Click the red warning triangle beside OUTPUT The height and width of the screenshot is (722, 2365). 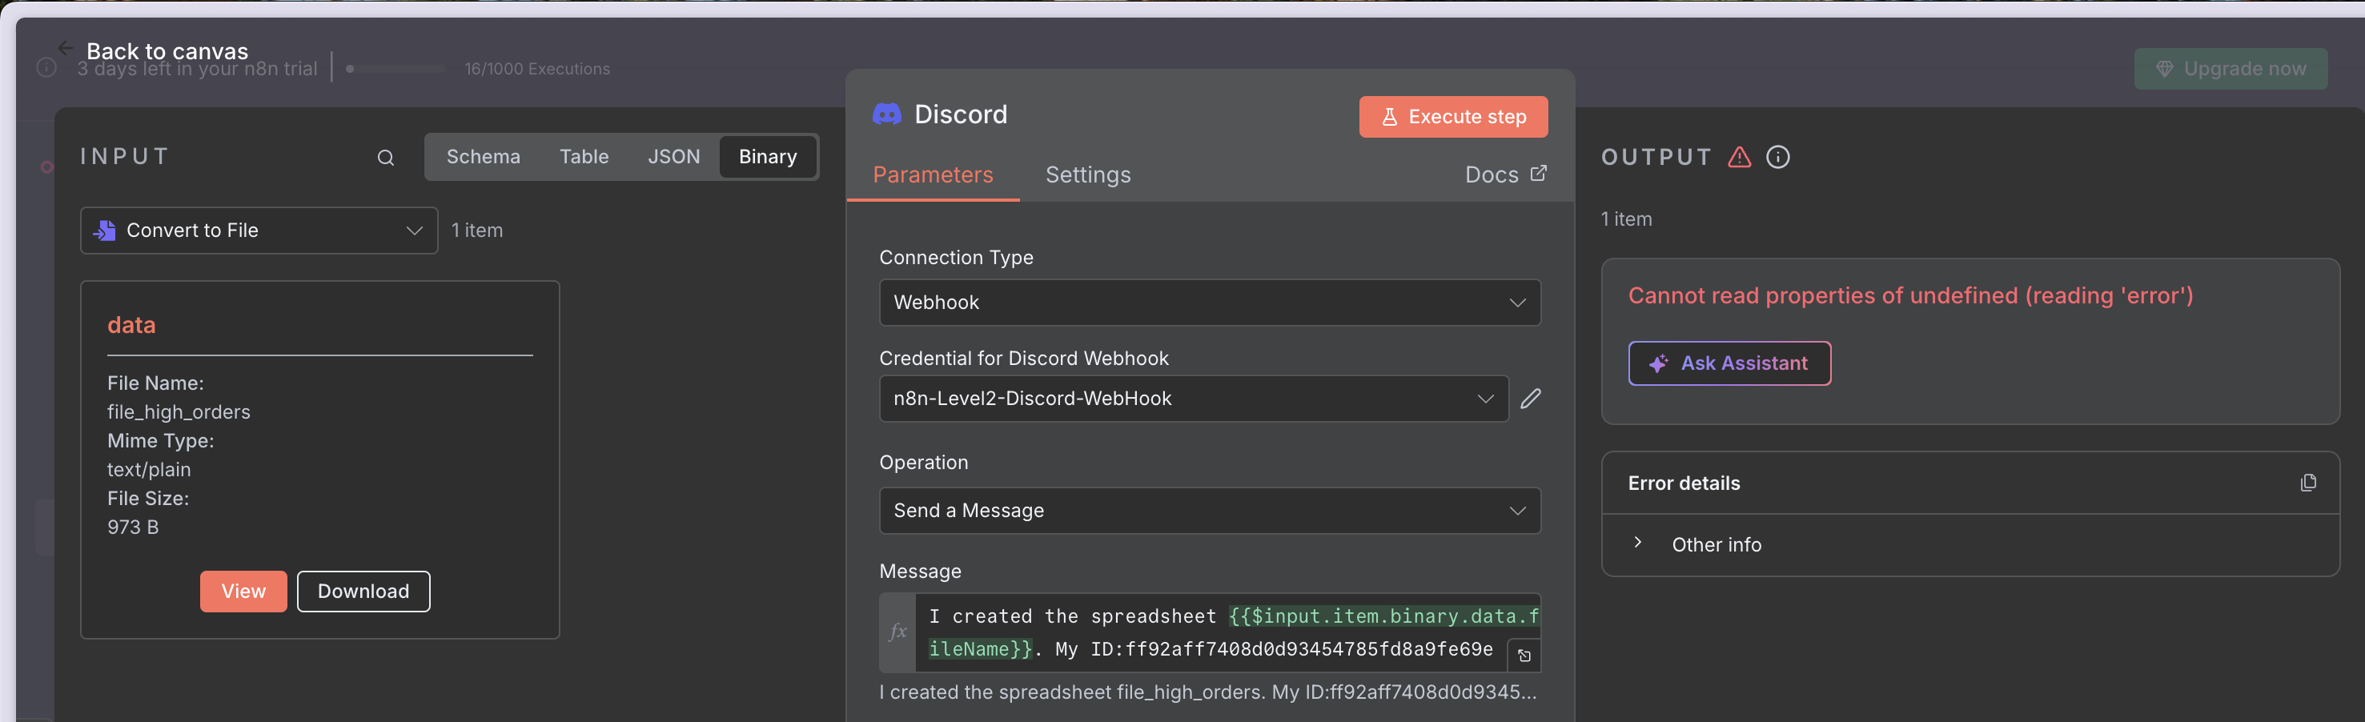pos(1739,157)
